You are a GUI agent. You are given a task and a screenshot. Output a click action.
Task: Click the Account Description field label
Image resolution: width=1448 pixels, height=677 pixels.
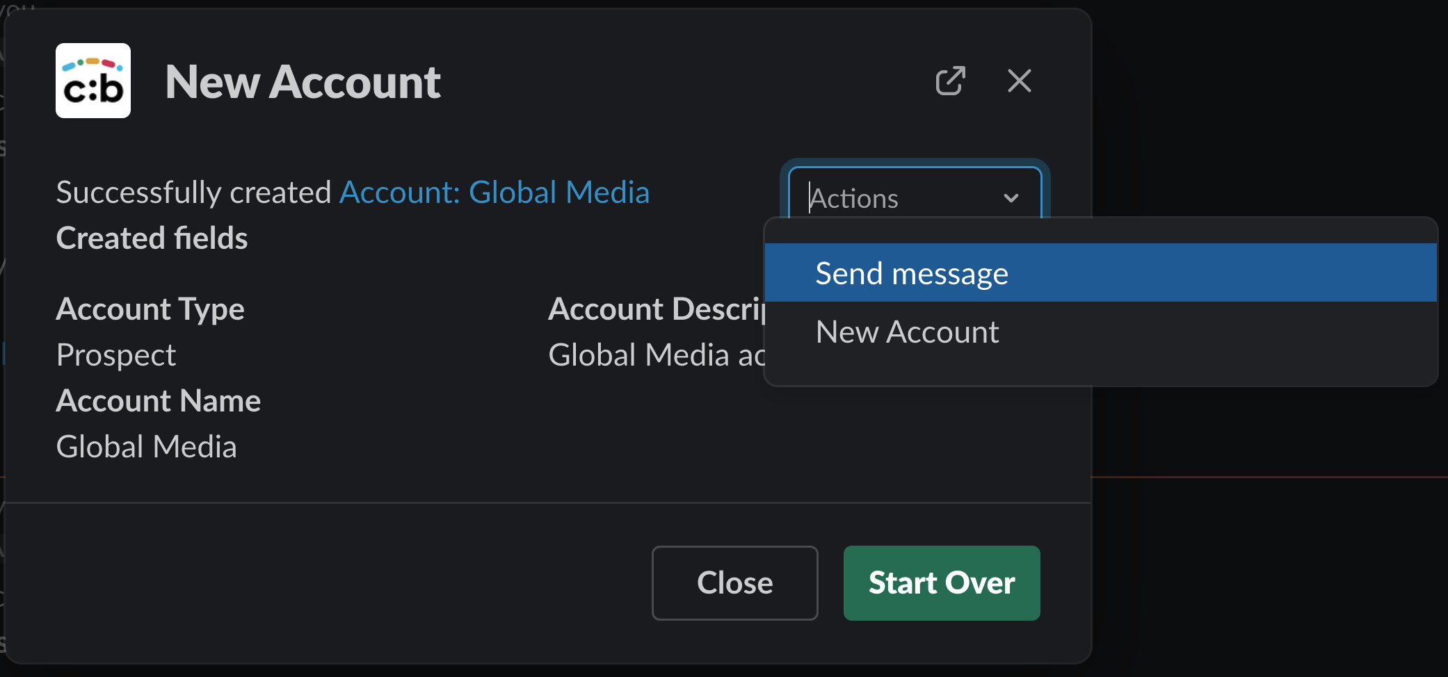[x=655, y=309]
